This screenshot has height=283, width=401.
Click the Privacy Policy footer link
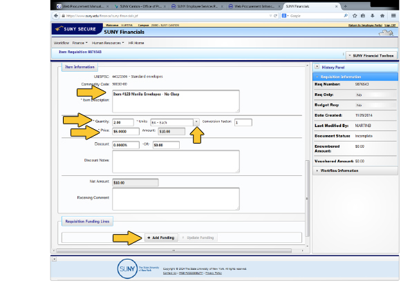coord(214,273)
